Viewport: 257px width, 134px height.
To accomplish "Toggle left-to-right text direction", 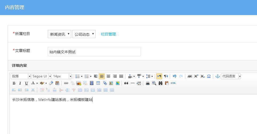I will click(x=159, y=76).
